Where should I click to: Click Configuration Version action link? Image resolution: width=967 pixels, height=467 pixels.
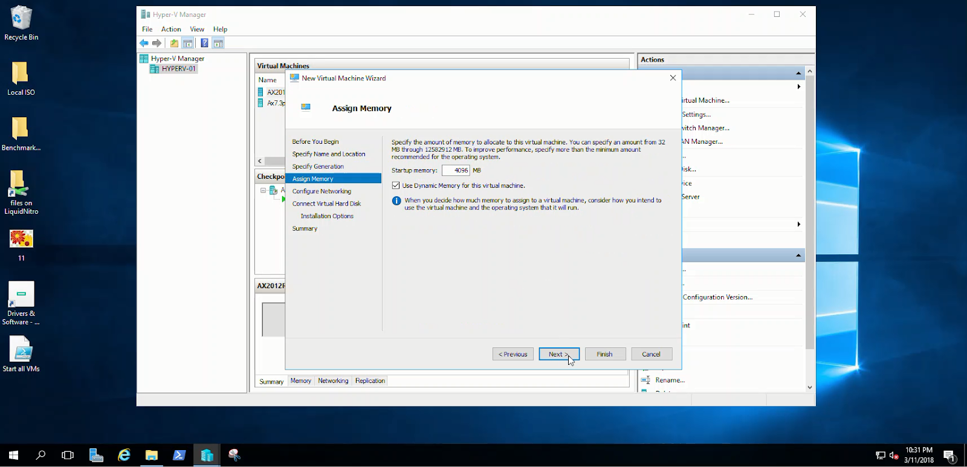(x=717, y=297)
